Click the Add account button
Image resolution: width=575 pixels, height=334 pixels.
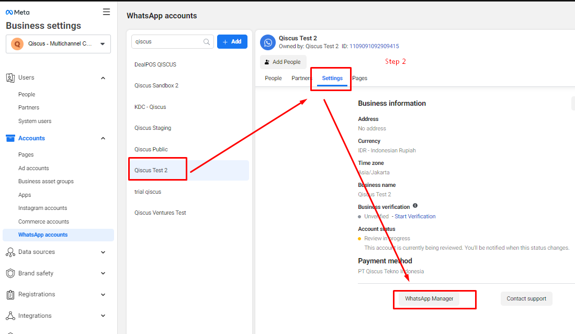coord(232,42)
